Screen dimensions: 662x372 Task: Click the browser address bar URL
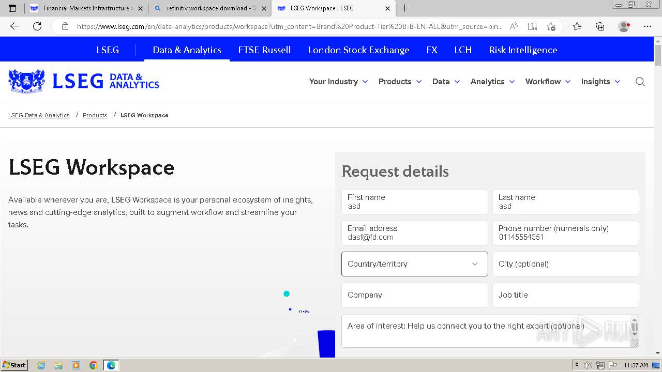(x=290, y=26)
